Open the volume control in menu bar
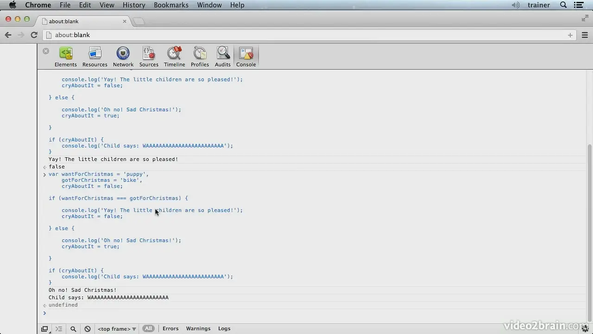 point(516,5)
